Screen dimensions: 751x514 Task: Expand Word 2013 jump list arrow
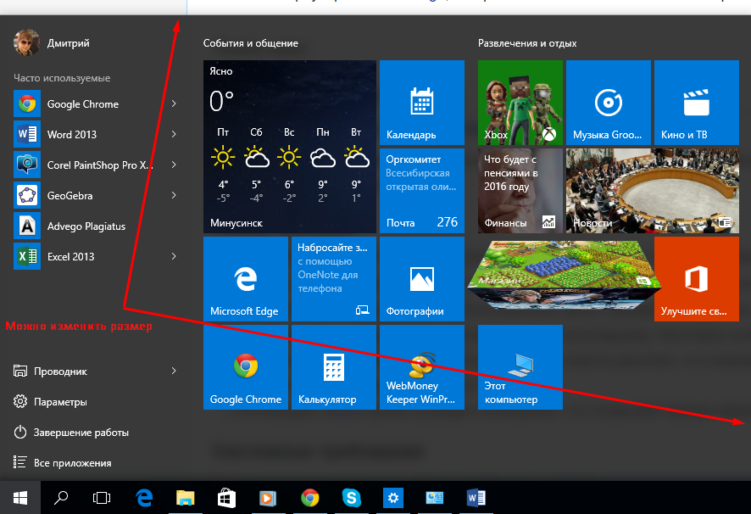[174, 134]
